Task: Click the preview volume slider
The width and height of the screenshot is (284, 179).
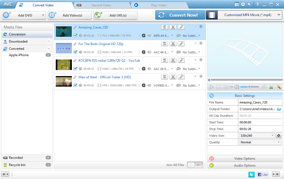Action: 249,87
